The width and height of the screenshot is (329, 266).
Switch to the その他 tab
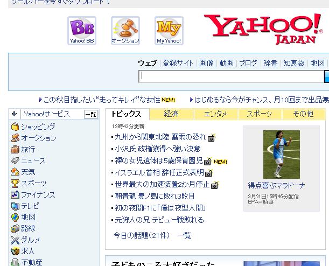click(x=303, y=114)
